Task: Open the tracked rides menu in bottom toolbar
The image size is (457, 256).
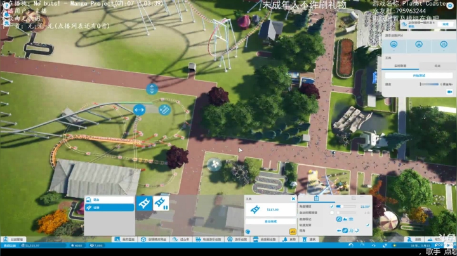Action: click(208, 240)
